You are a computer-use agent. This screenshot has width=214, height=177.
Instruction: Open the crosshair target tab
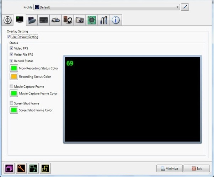point(7,20)
